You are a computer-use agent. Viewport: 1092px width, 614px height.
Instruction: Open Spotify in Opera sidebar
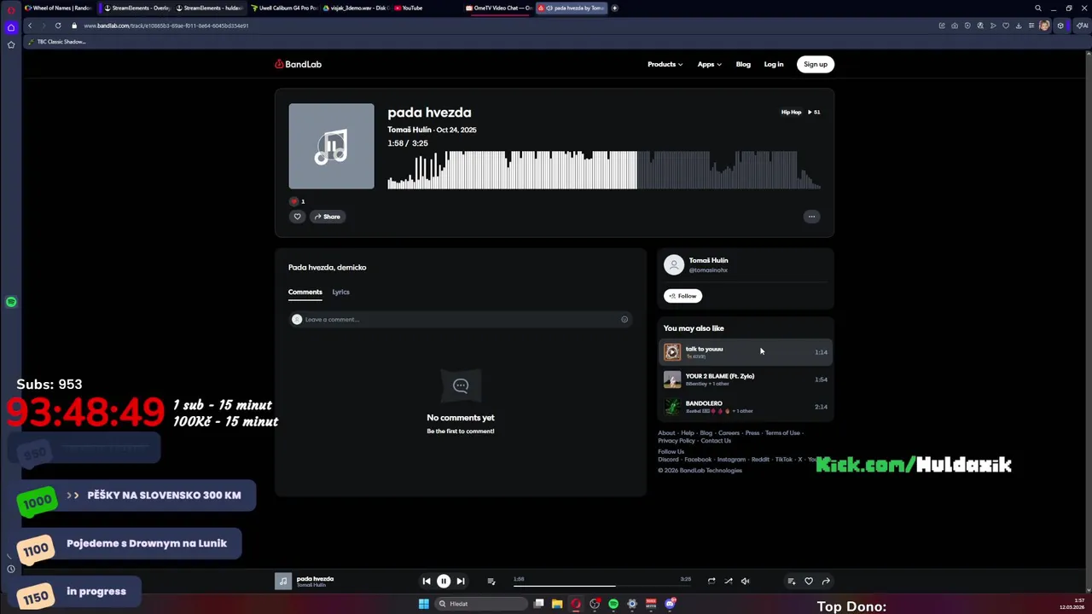click(11, 302)
